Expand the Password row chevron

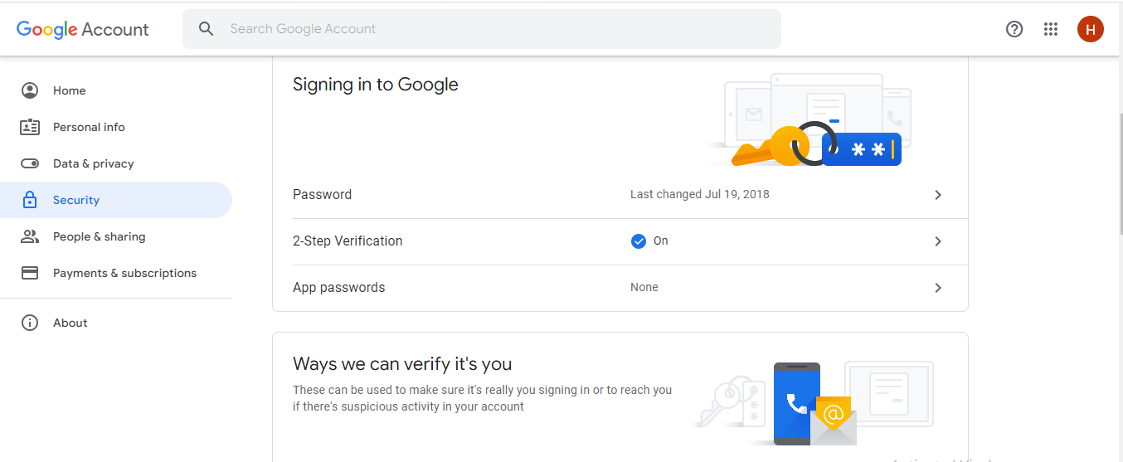coord(938,195)
